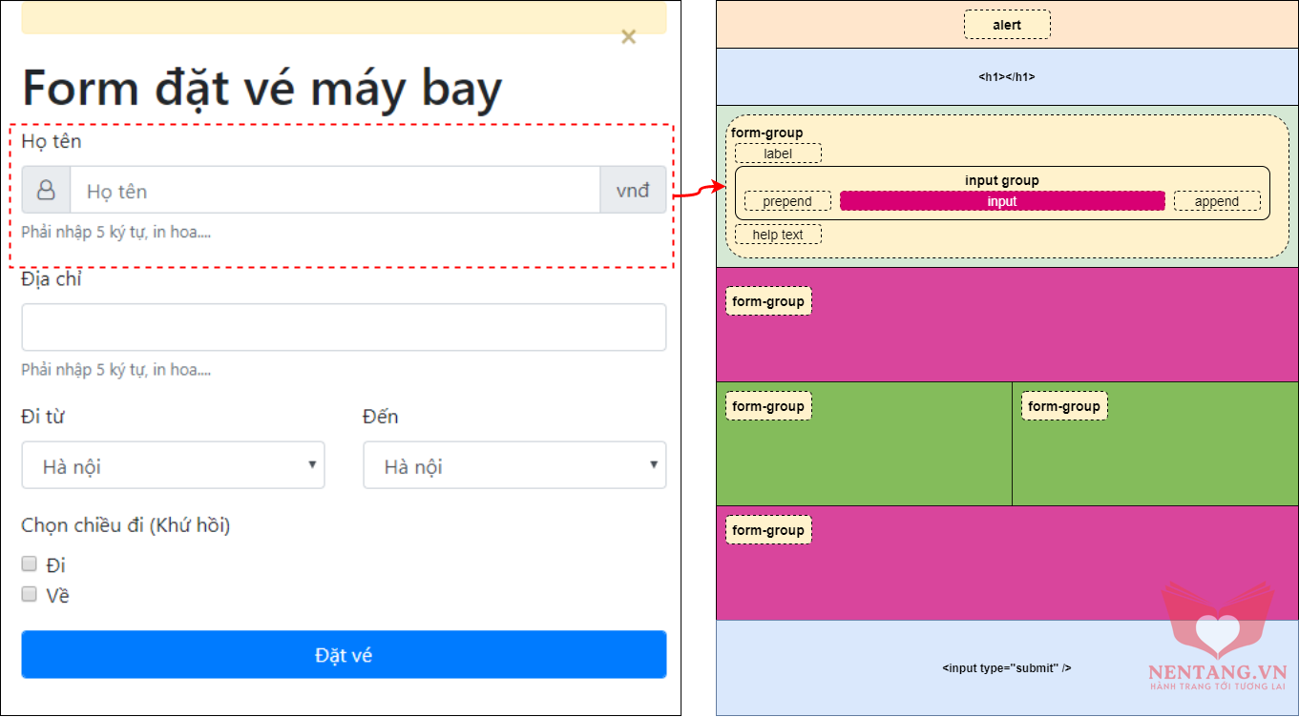Click the h1 tag block in the diagram
The height and width of the screenshot is (717, 1299).
pos(1007,77)
